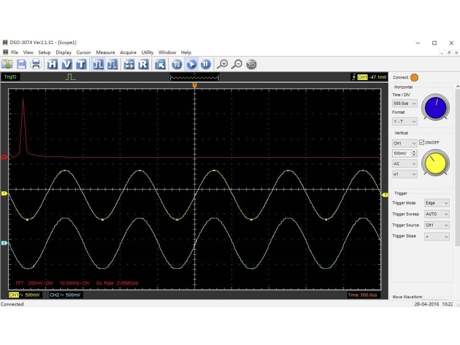Expand the Trigger Mode Edge dropdown
Screen dimensions: 460x345
(437, 203)
